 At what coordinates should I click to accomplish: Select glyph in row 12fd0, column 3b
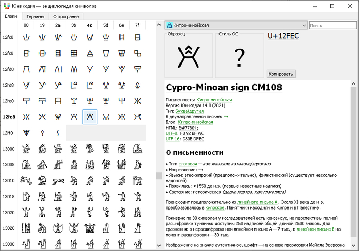point(74,69)
